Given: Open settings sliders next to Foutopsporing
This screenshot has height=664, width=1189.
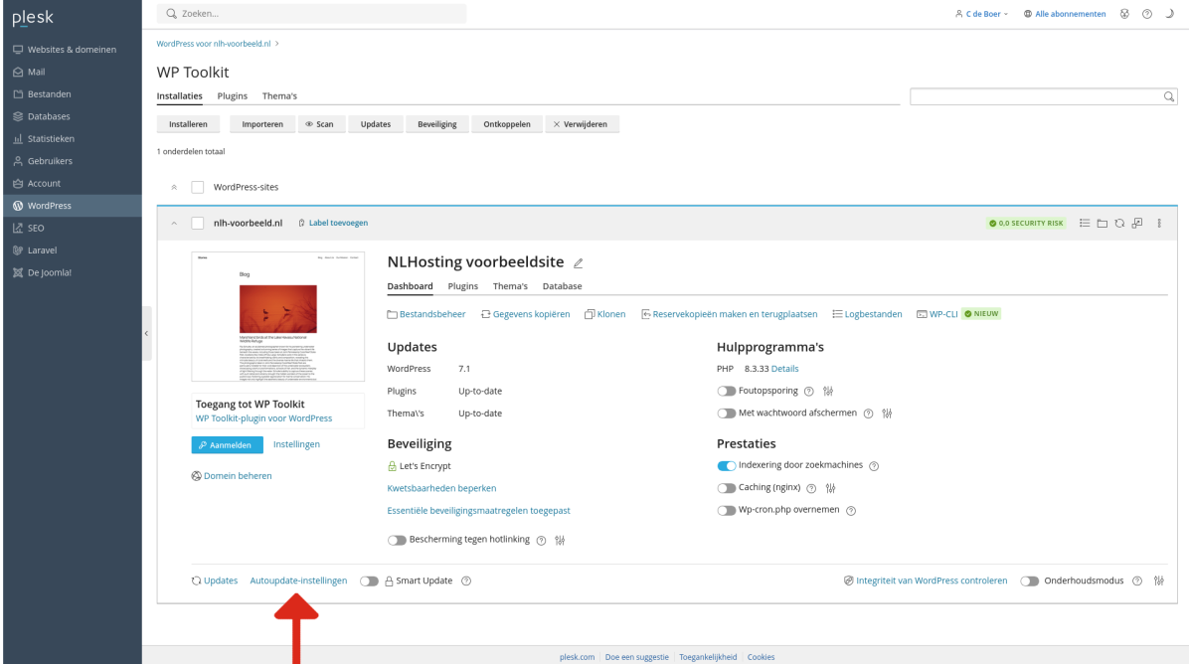Looking at the screenshot, I should click(828, 391).
